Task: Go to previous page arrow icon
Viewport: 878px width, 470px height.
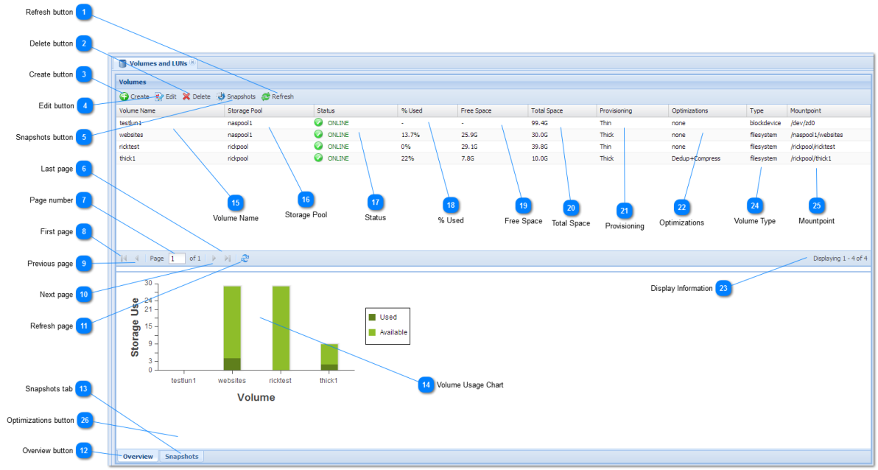Action: click(136, 259)
